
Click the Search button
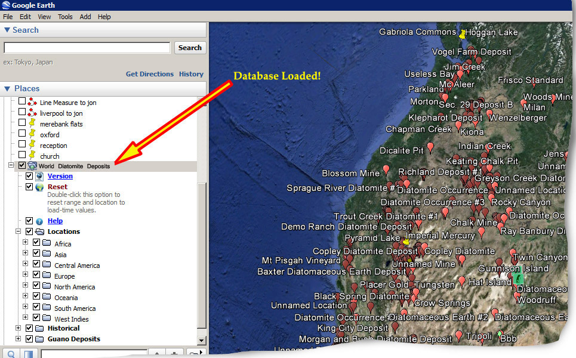pos(190,48)
